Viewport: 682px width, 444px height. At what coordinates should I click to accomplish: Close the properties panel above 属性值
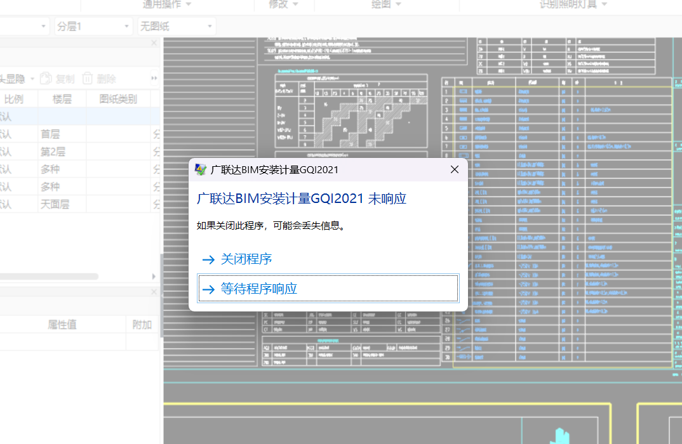(154, 292)
